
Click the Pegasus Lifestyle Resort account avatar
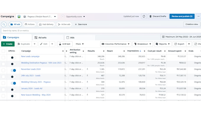click(19, 17)
